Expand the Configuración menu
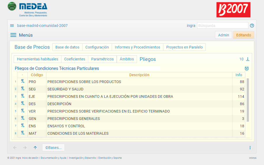264x165 pixels. 97,47
